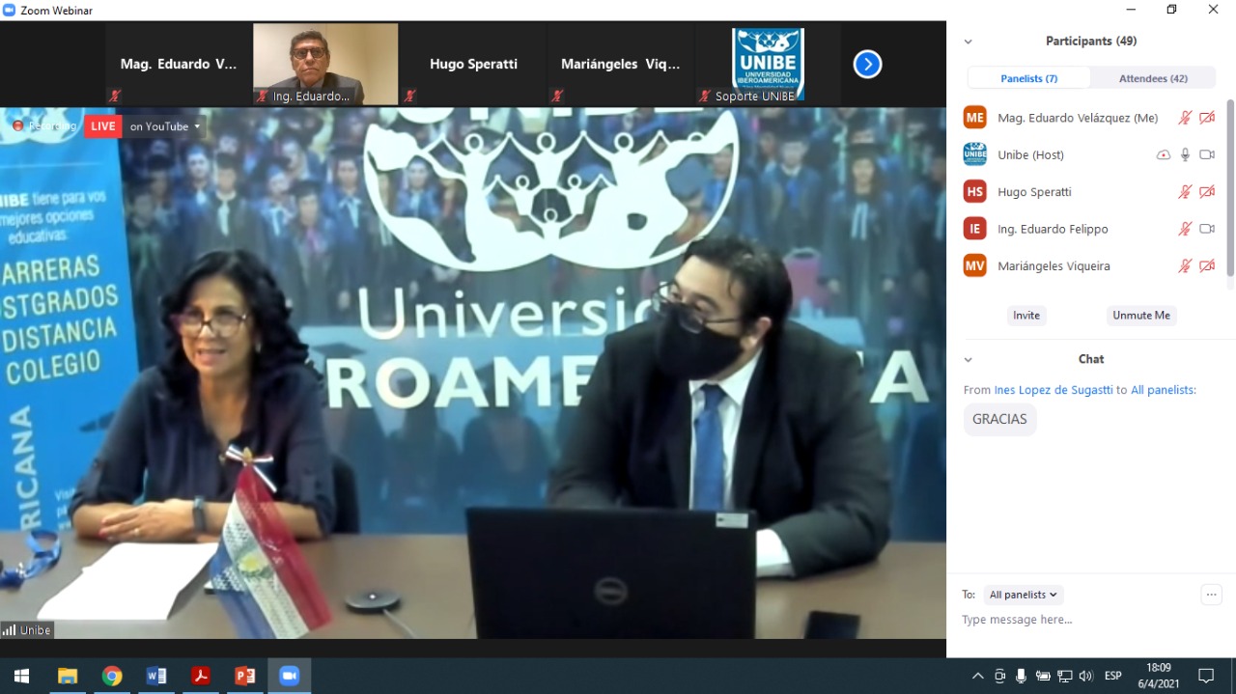Open Word from the taskbar
This screenshot has height=694, width=1236.
tap(155, 676)
